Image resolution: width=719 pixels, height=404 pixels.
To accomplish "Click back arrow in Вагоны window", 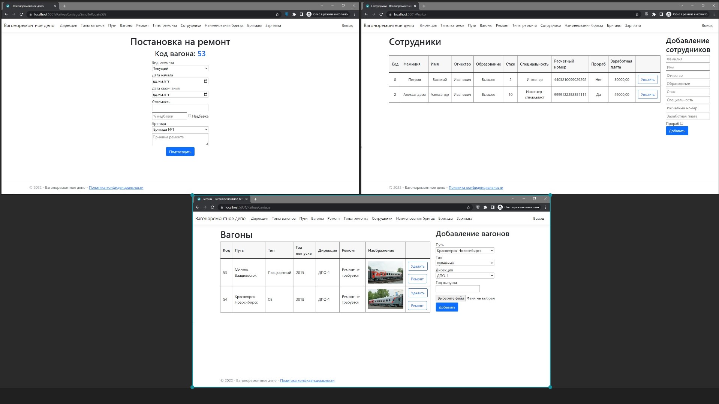I will (198, 207).
